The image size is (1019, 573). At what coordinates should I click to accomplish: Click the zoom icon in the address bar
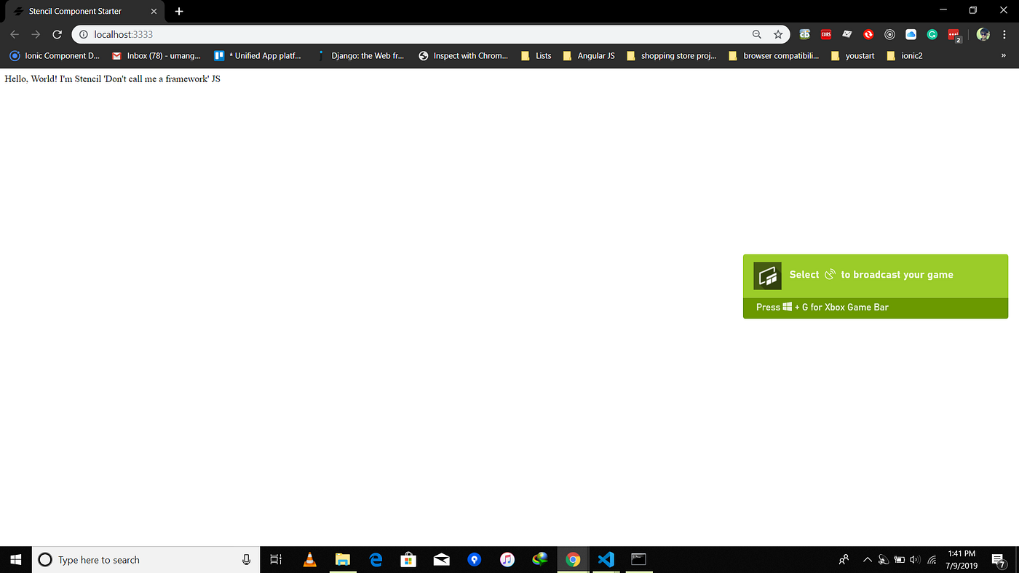point(757,34)
